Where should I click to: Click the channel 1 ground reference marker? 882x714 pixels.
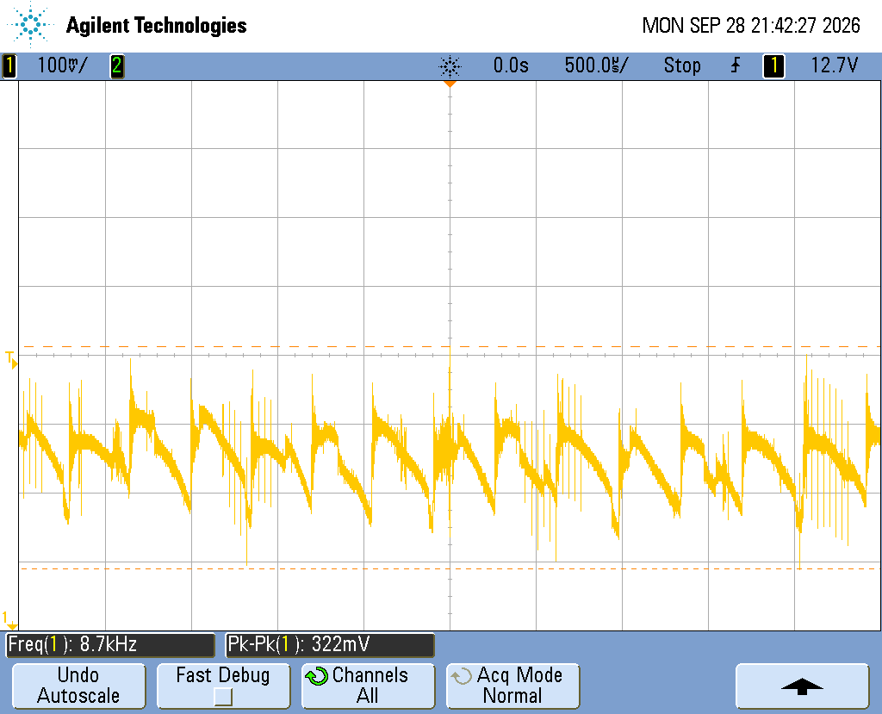click(10, 620)
